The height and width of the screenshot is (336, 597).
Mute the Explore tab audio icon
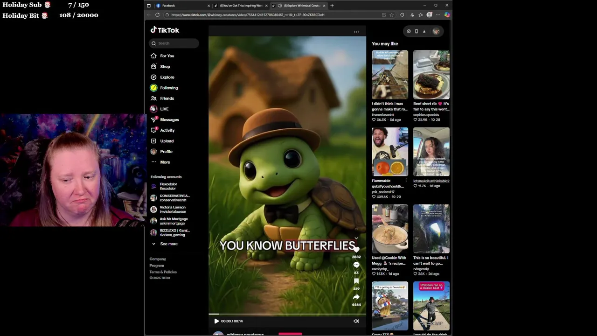coord(280,6)
